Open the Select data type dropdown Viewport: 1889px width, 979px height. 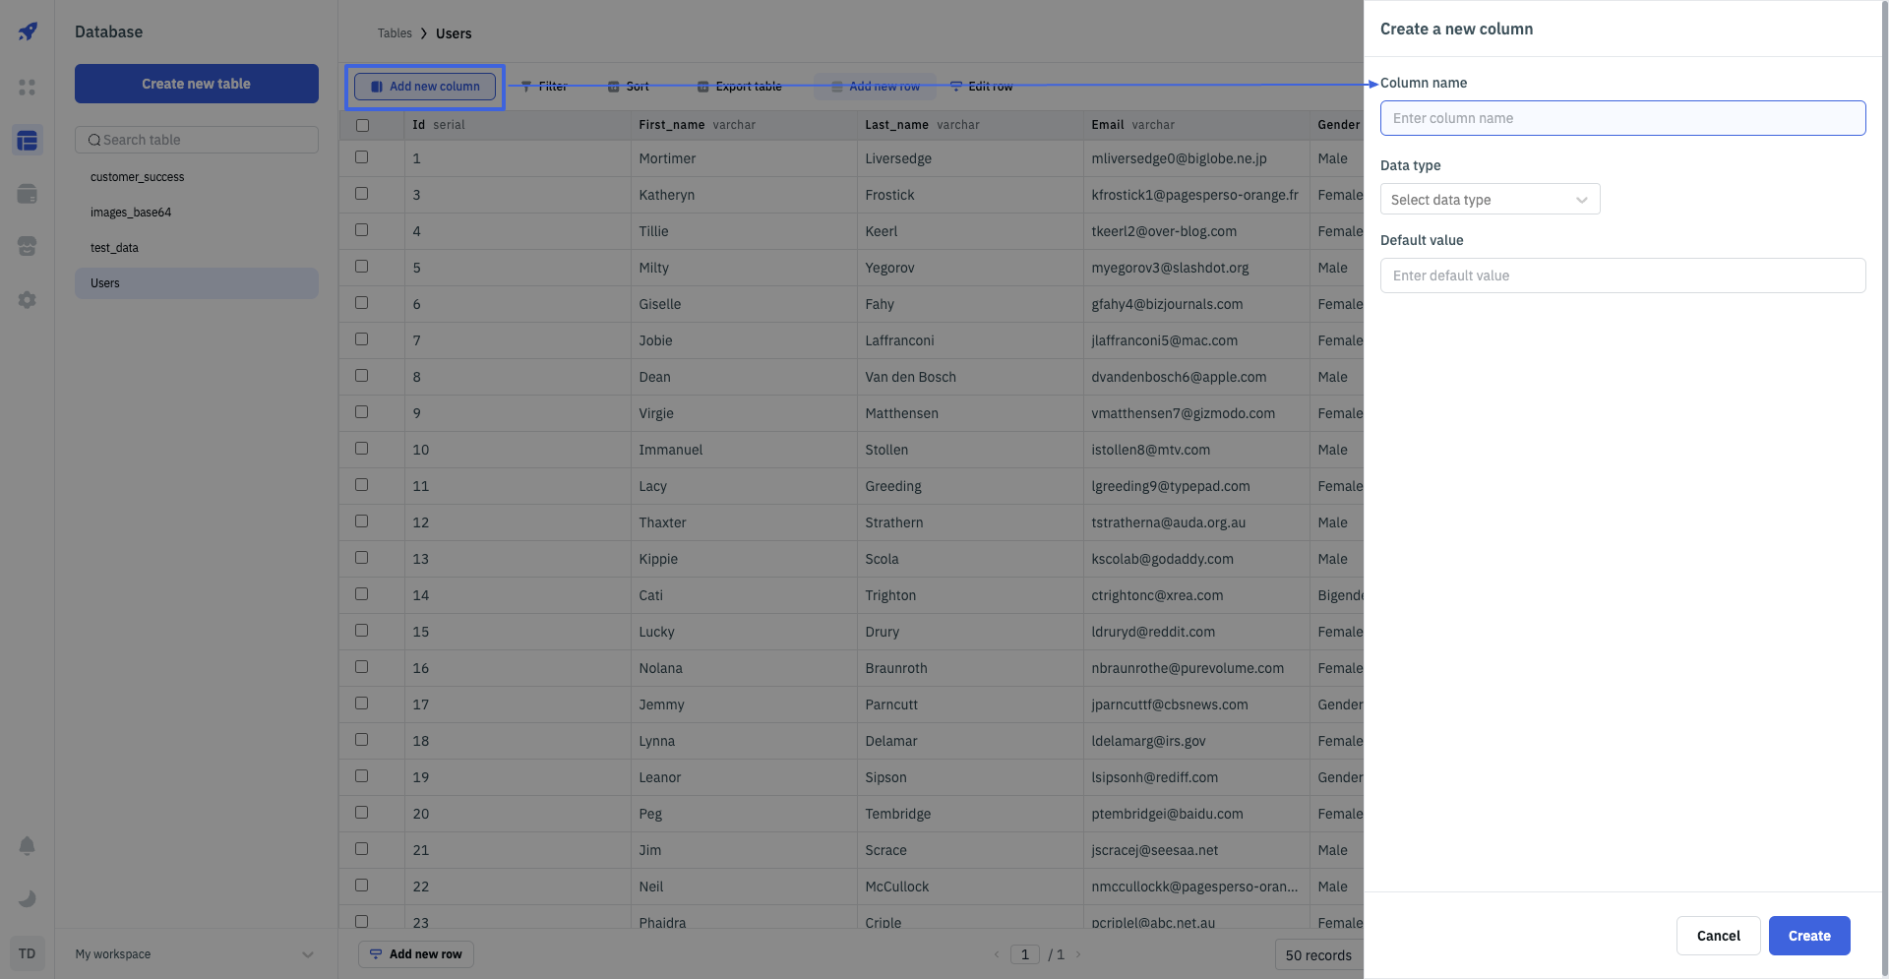1490,200
